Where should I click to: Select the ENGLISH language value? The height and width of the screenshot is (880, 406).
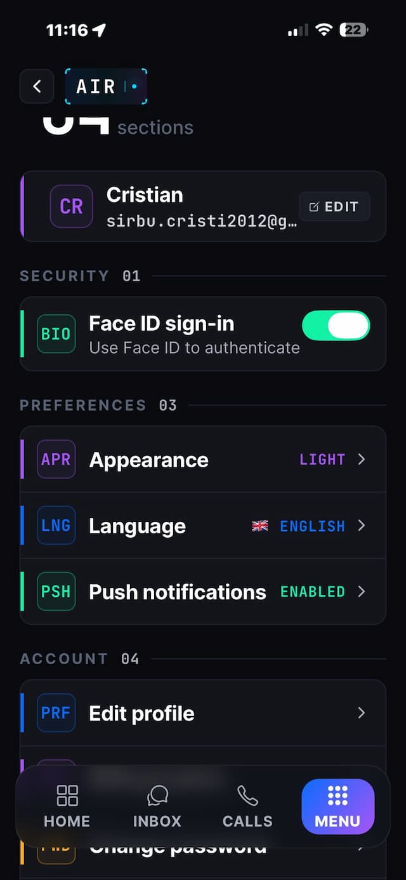pos(313,526)
